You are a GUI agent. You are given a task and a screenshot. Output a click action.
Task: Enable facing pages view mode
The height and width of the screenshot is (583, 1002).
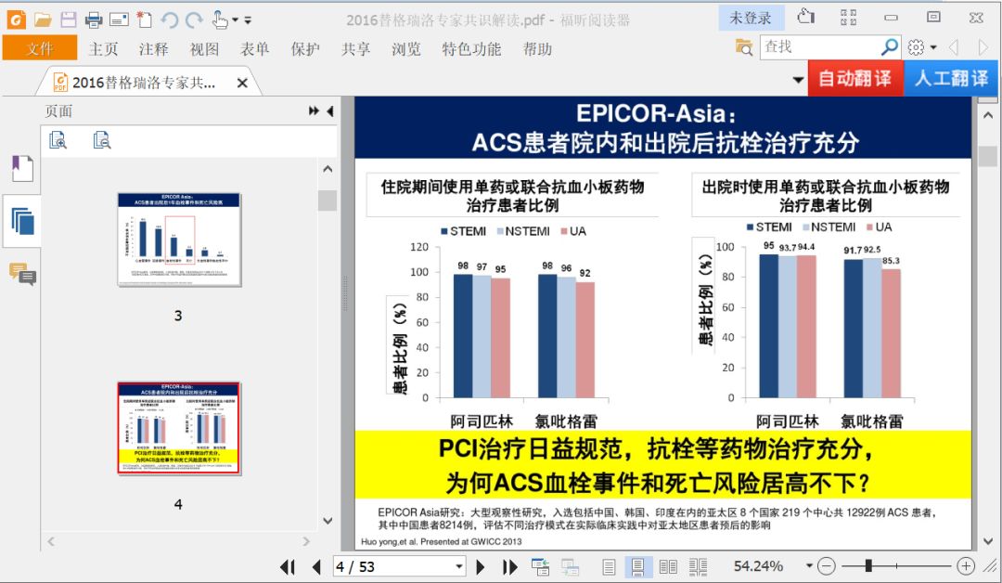[668, 566]
